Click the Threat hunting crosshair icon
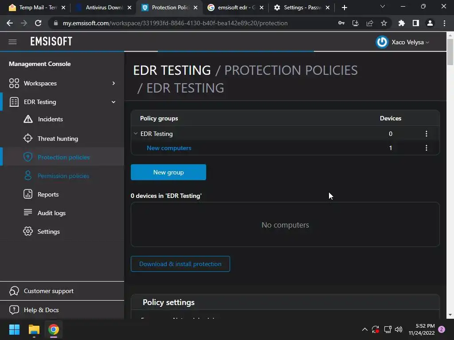The image size is (454, 340). [x=28, y=138]
